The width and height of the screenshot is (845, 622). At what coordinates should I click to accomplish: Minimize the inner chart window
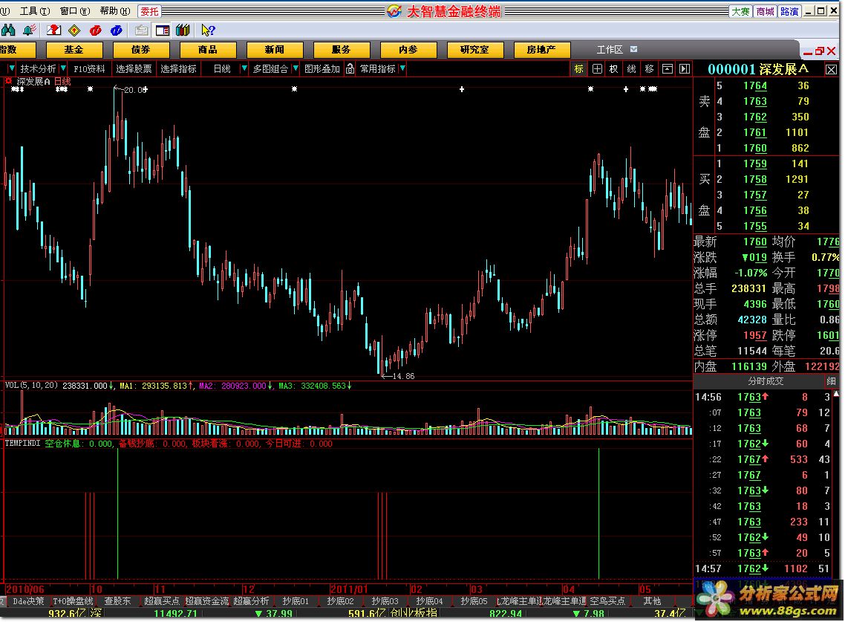coord(808,52)
